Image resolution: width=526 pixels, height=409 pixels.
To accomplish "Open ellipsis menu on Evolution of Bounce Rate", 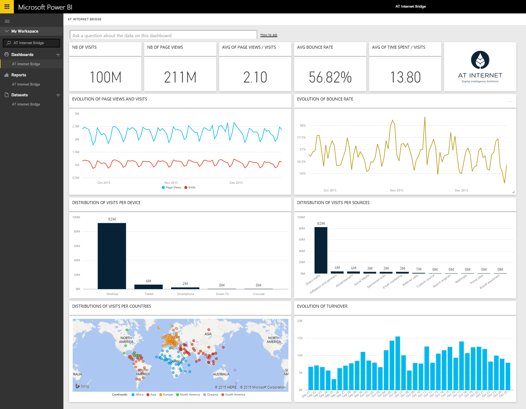I will (x=510, y=102).
